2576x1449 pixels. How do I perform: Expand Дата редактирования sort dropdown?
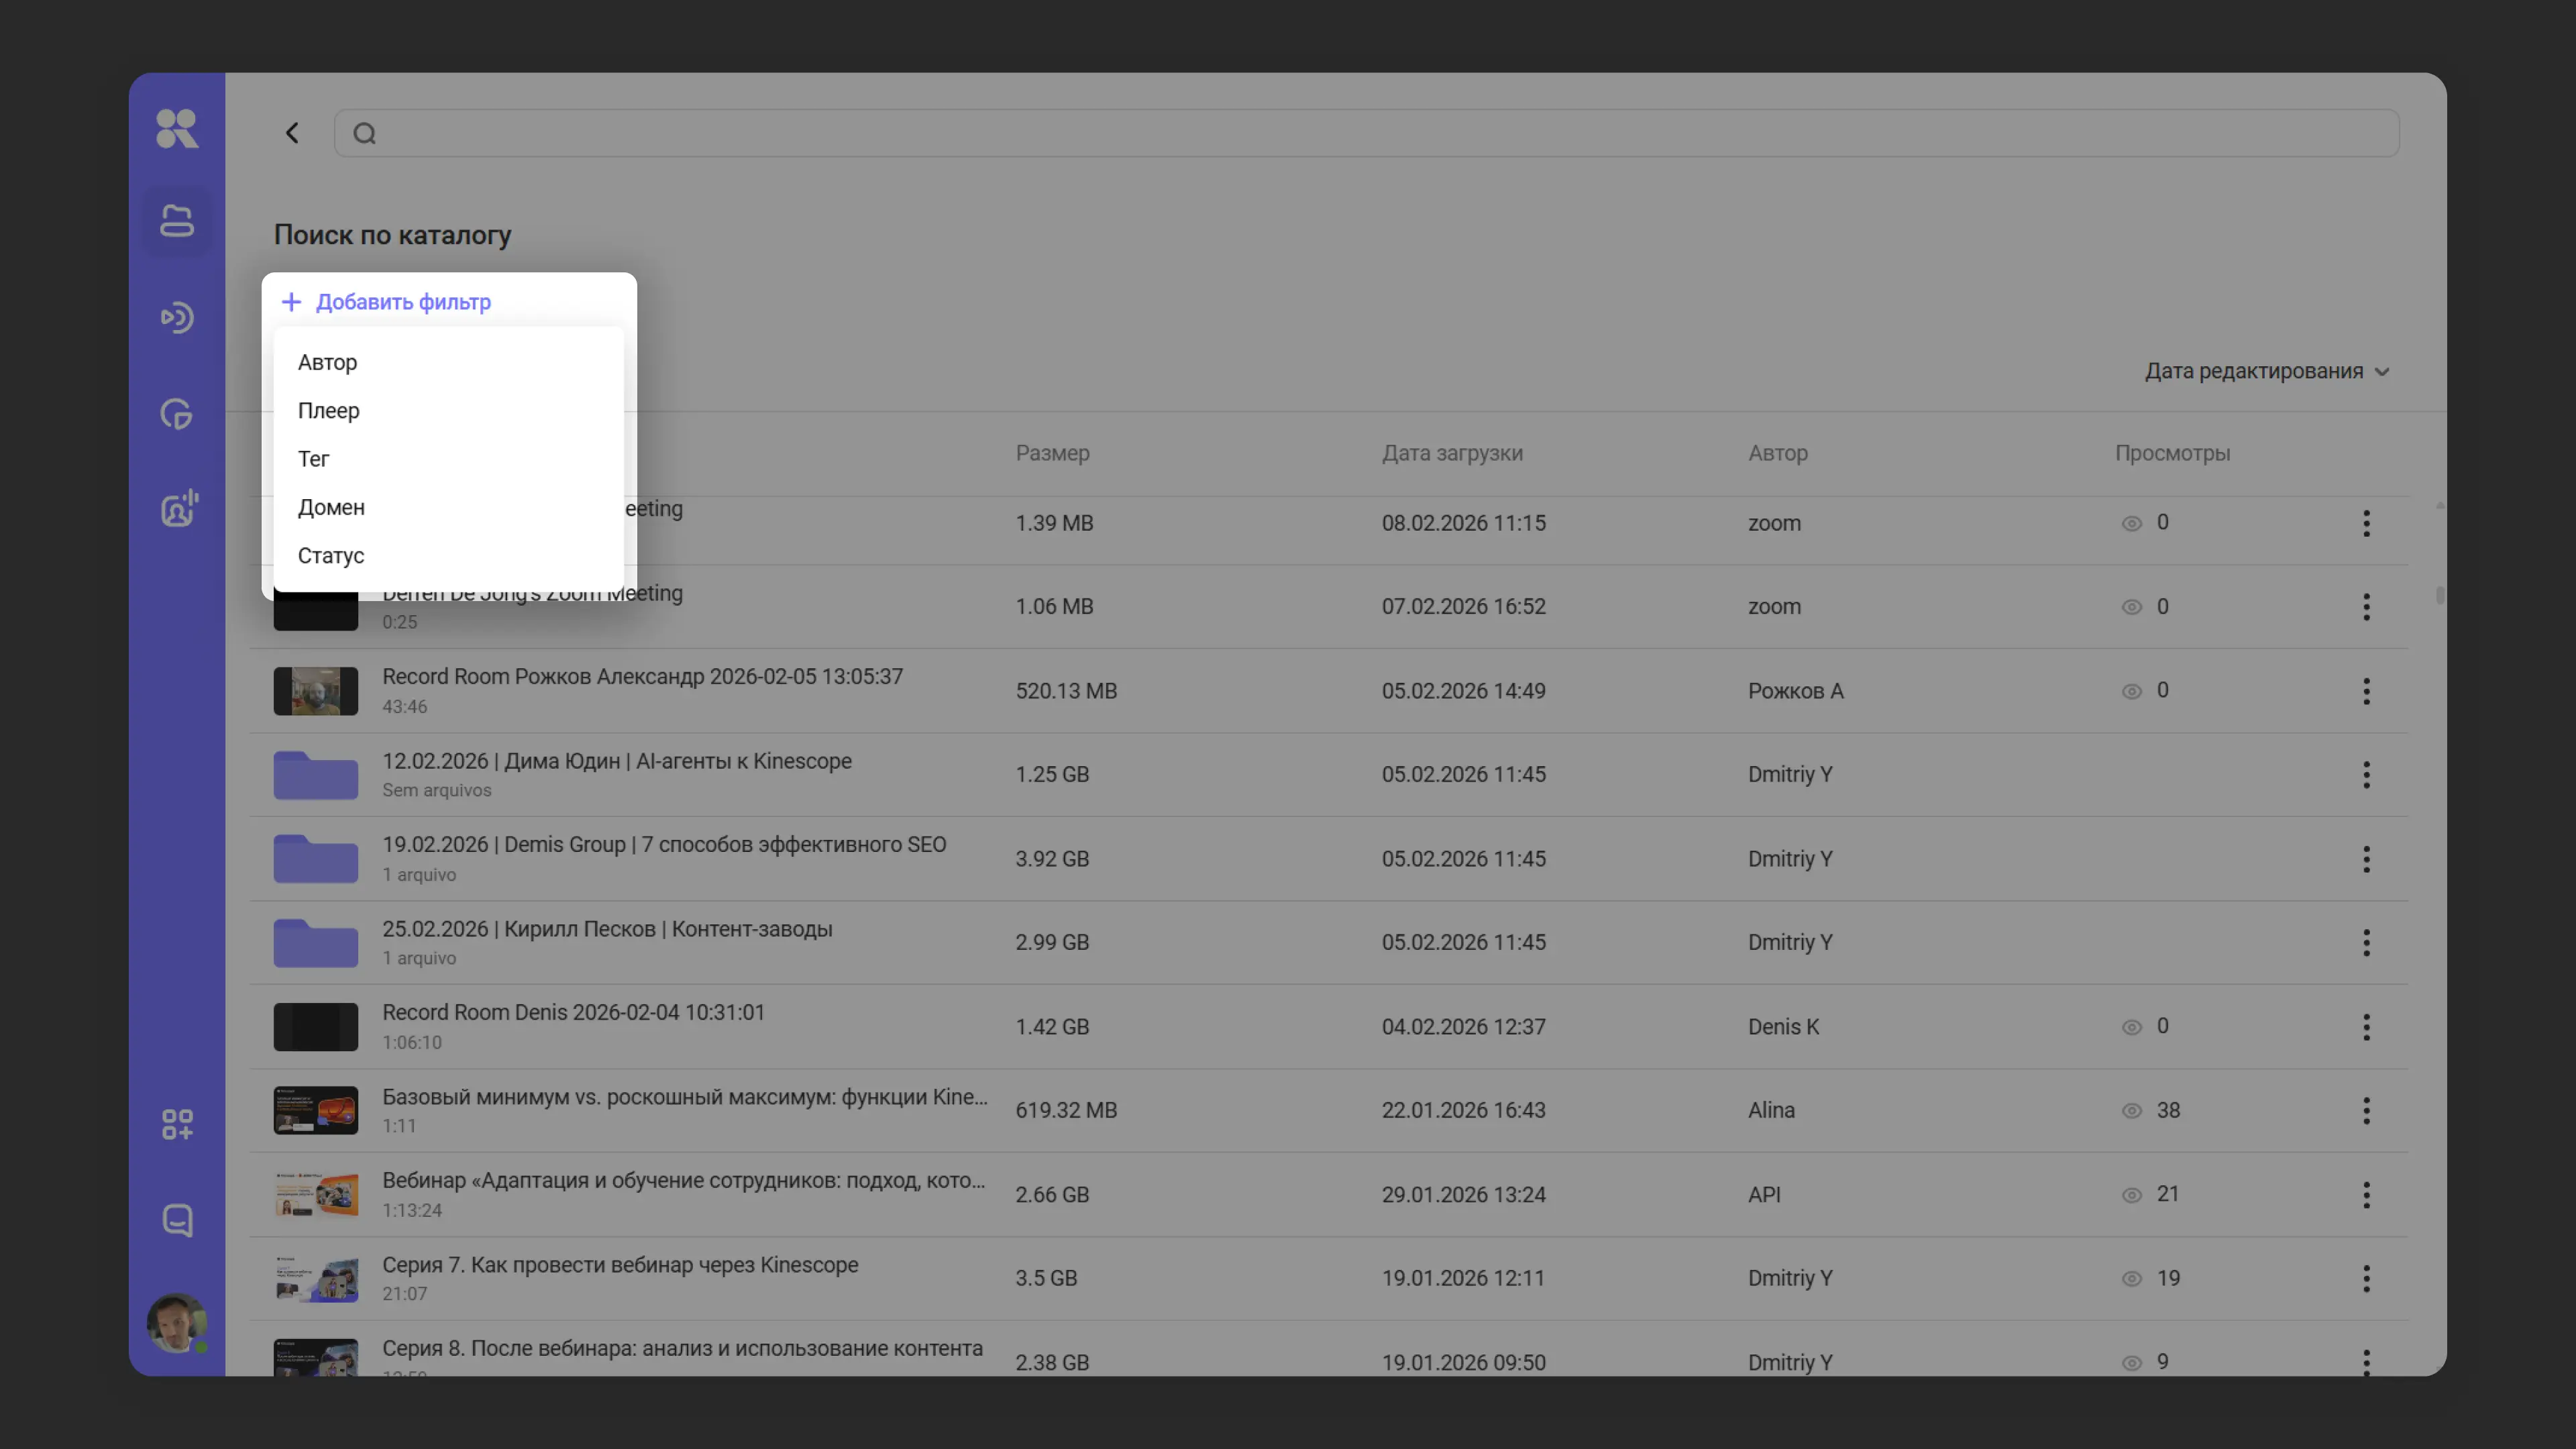(x=2266, y=371)
